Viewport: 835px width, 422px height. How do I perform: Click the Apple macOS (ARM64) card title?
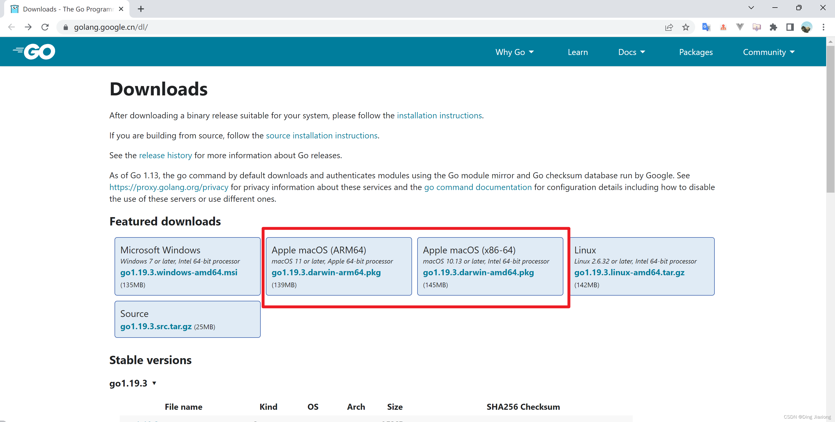pos(319,250)
